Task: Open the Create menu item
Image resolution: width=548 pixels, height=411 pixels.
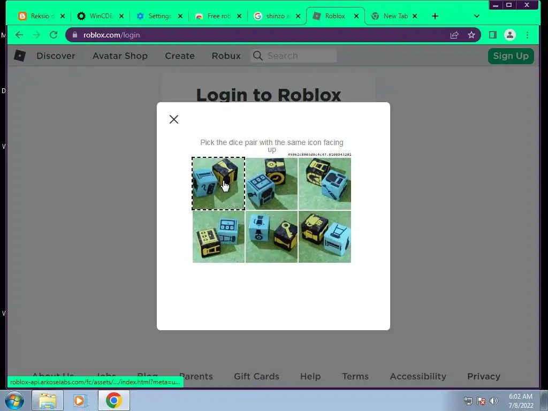Action: click(180, 56)
